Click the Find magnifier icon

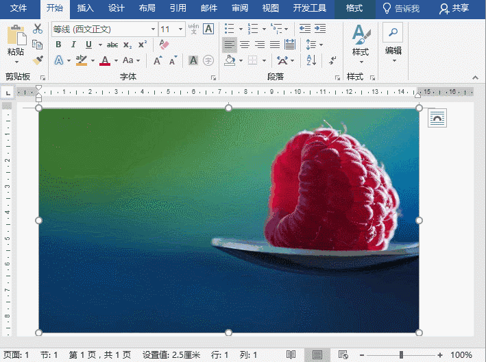pos(393,32)
